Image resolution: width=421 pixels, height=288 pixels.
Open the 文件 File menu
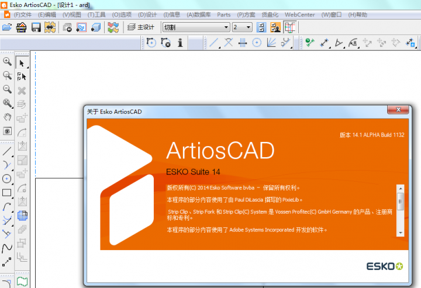23,15
